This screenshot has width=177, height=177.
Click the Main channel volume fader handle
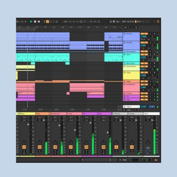pyautogui.click(x=152, y=120)
